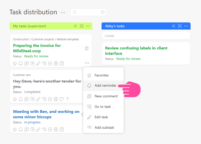
Task: Select Add reminder from the context menu
Action: tap(105, 86)
